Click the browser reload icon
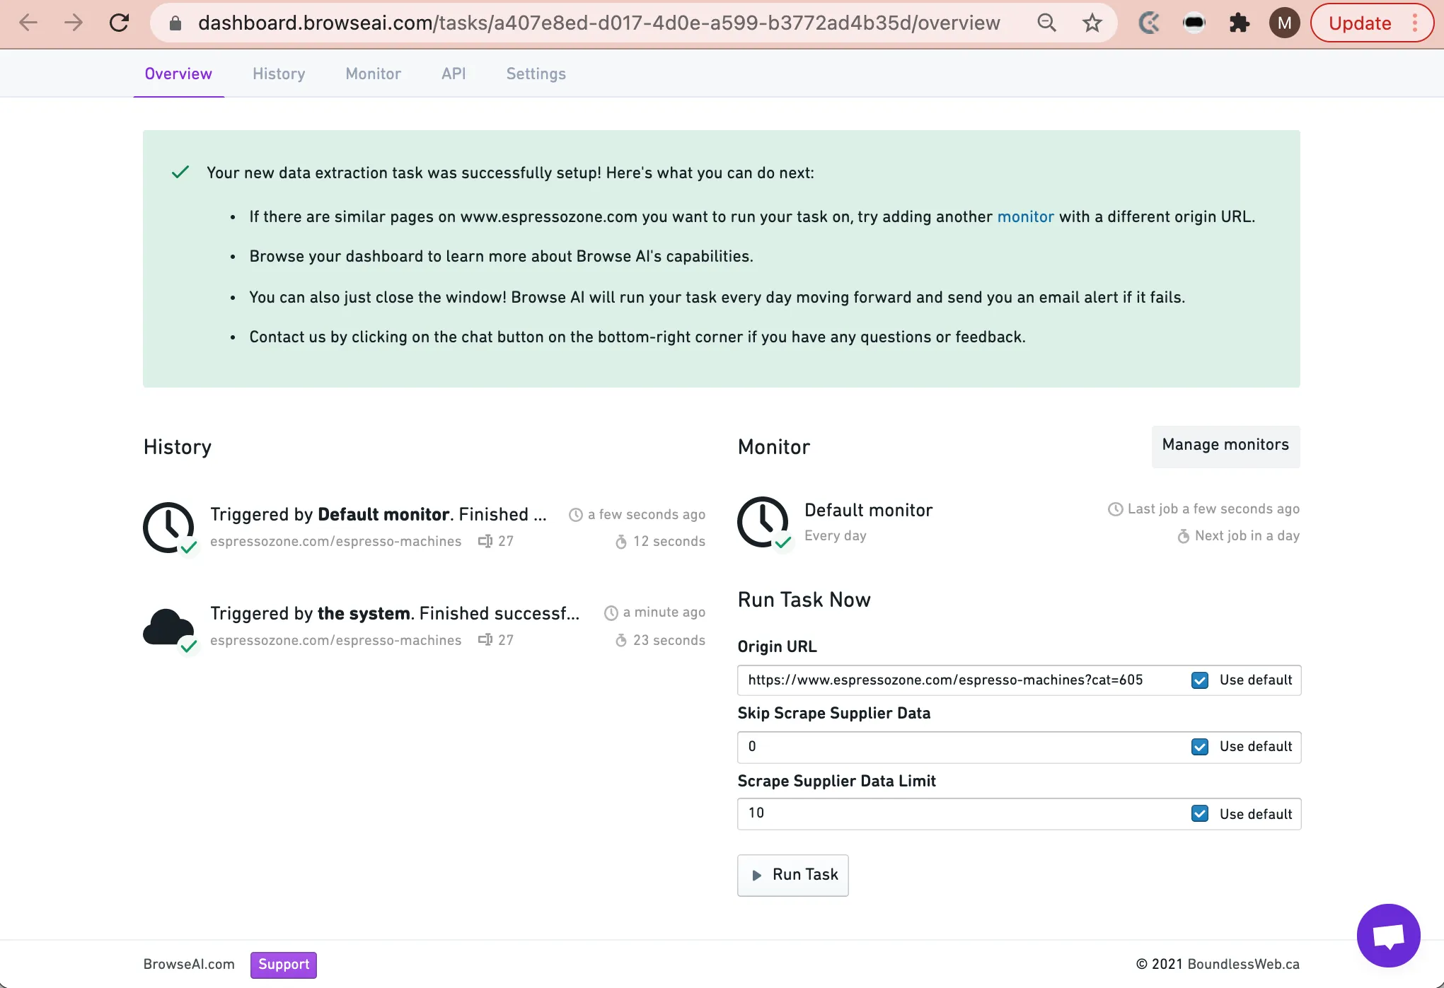Image resolution: width=1444 pixels, height=988 pixels. [x=120, y=23]
